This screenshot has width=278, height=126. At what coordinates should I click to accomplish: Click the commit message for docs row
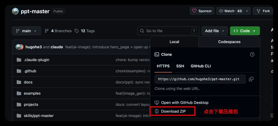coord(133,82)
